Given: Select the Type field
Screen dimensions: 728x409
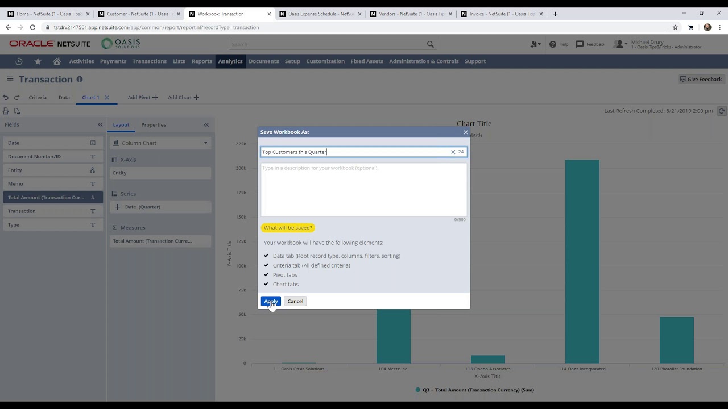Looking at the screenshot, I should (52, 225).
